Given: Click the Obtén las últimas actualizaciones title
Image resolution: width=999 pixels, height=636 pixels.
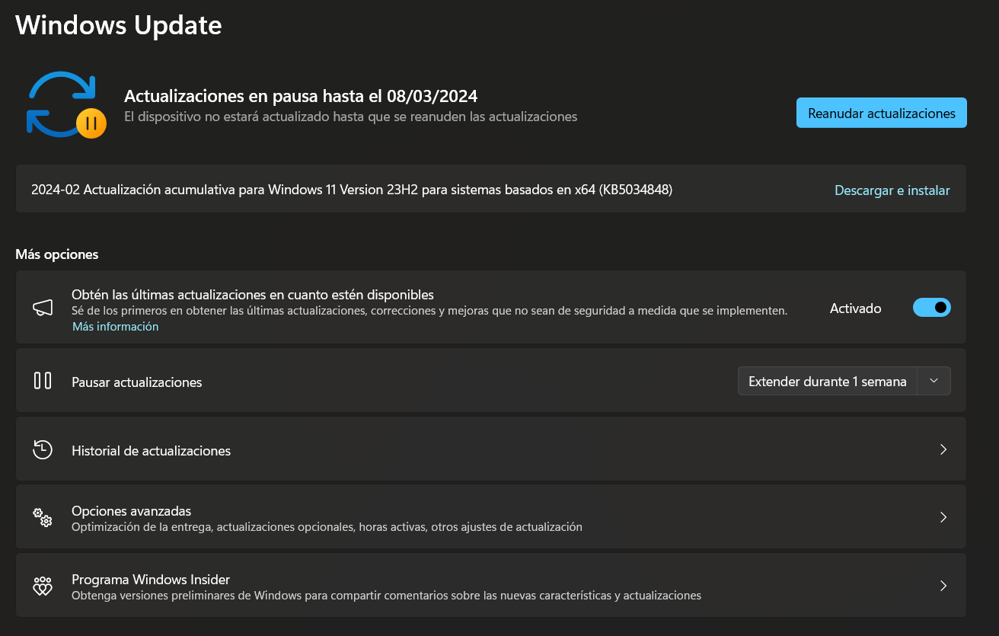Looking at the screenshot, I should (253, 294).
